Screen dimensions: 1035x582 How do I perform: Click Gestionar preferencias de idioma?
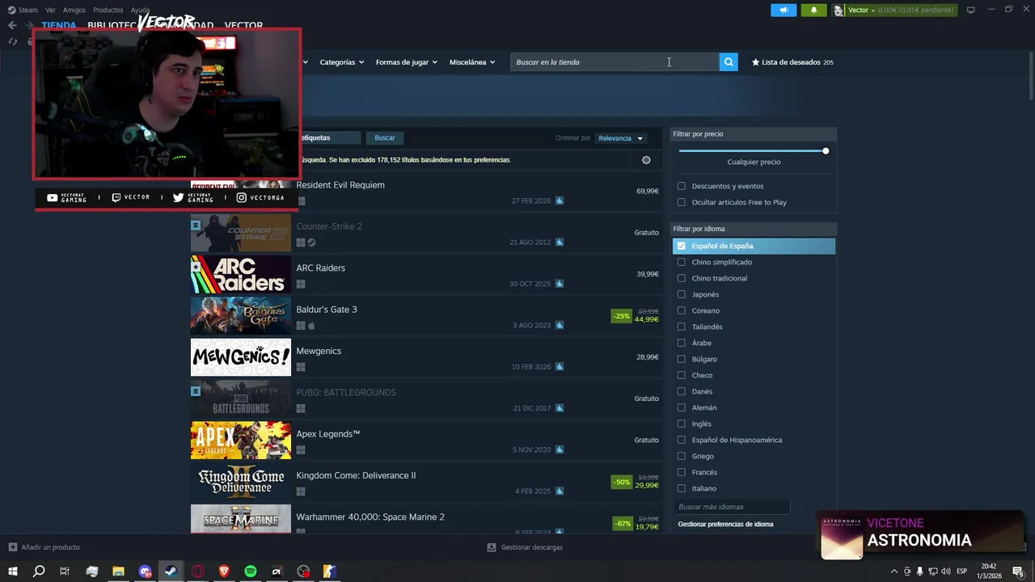coord(725,524)
